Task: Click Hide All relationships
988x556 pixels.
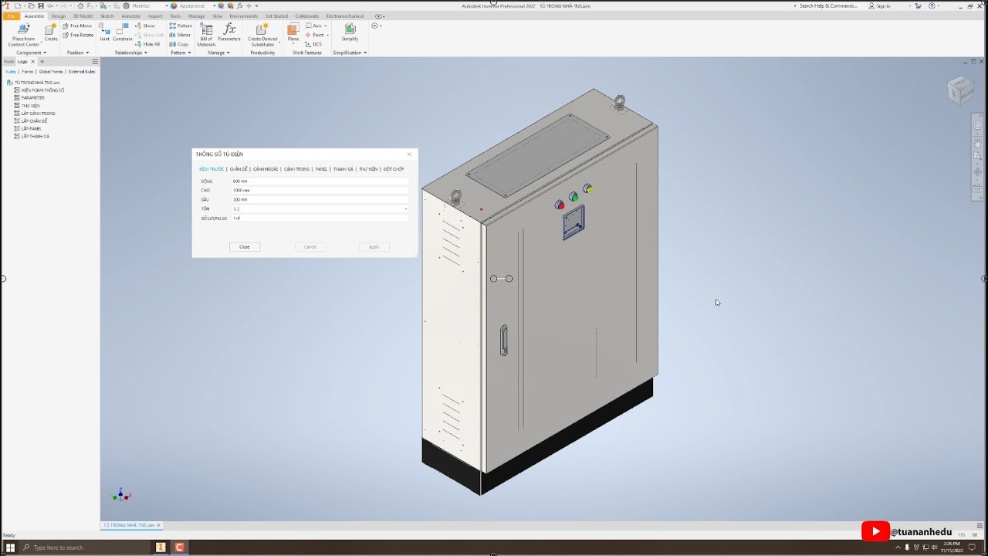Action: [x=147, y=44]
